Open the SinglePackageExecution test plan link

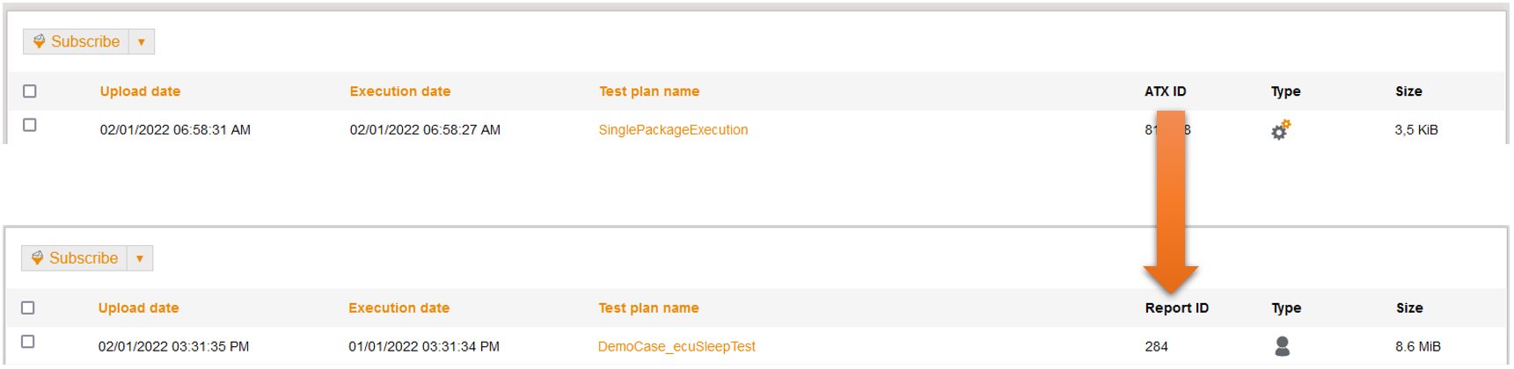673,130
